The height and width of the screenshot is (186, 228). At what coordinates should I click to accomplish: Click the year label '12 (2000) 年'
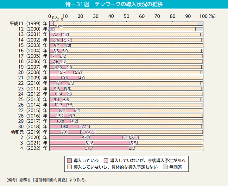(33, 29)
